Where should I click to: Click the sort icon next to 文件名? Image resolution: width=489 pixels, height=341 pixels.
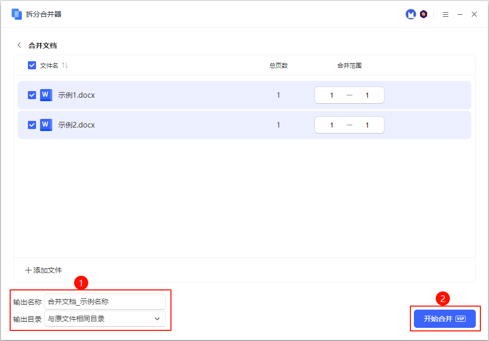pos(65,66)
